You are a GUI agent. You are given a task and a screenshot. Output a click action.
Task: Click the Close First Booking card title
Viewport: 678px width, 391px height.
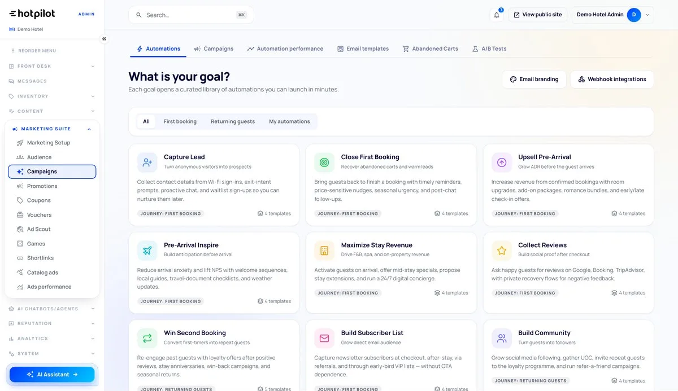[370, 157]
